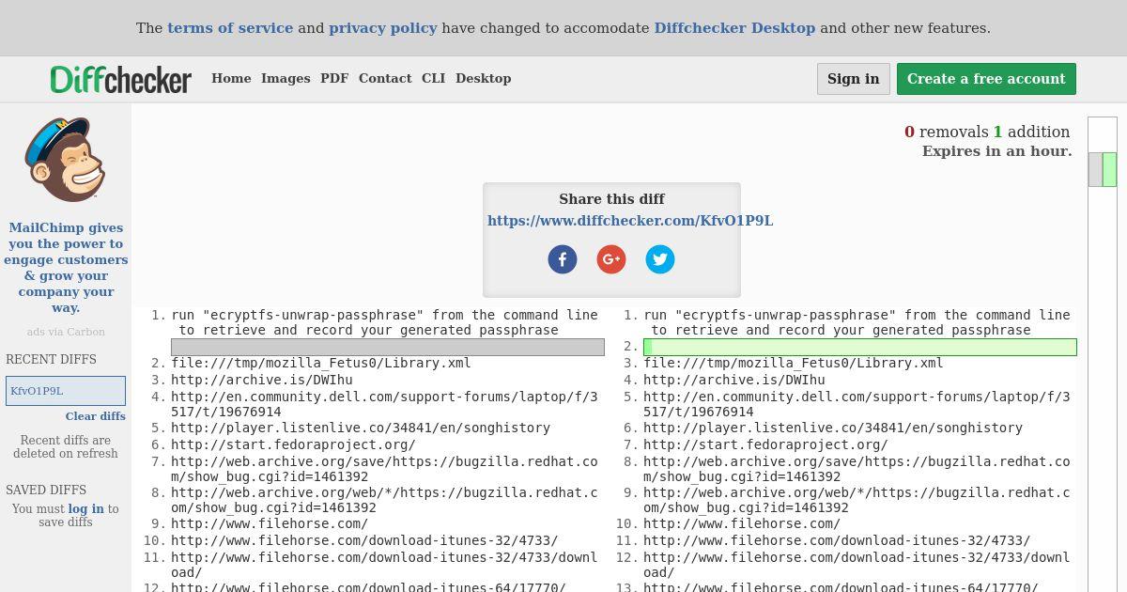Open the Desktop menu item
This screenshot has width=1127, height=592.
click(484, 79)
